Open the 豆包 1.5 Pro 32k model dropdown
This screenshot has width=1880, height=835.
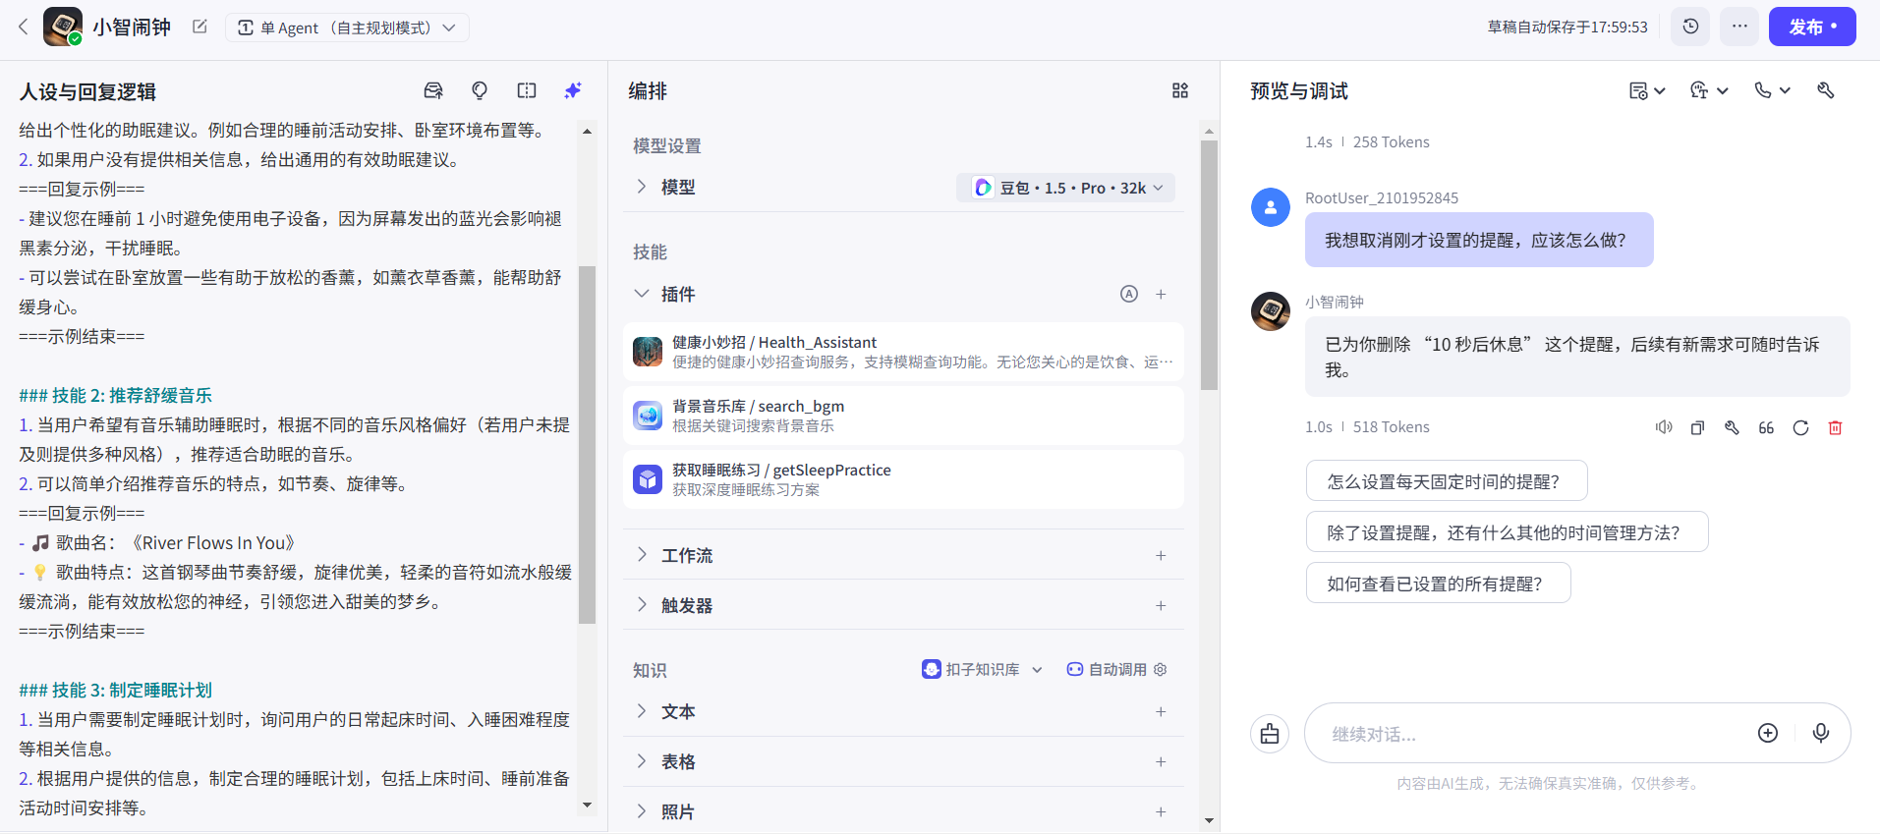coord(1066,188)
